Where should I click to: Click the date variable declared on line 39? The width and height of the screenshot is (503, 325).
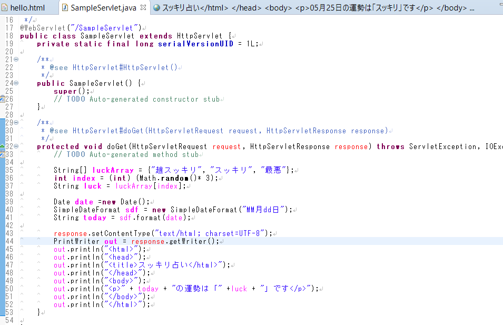[84, 202]
